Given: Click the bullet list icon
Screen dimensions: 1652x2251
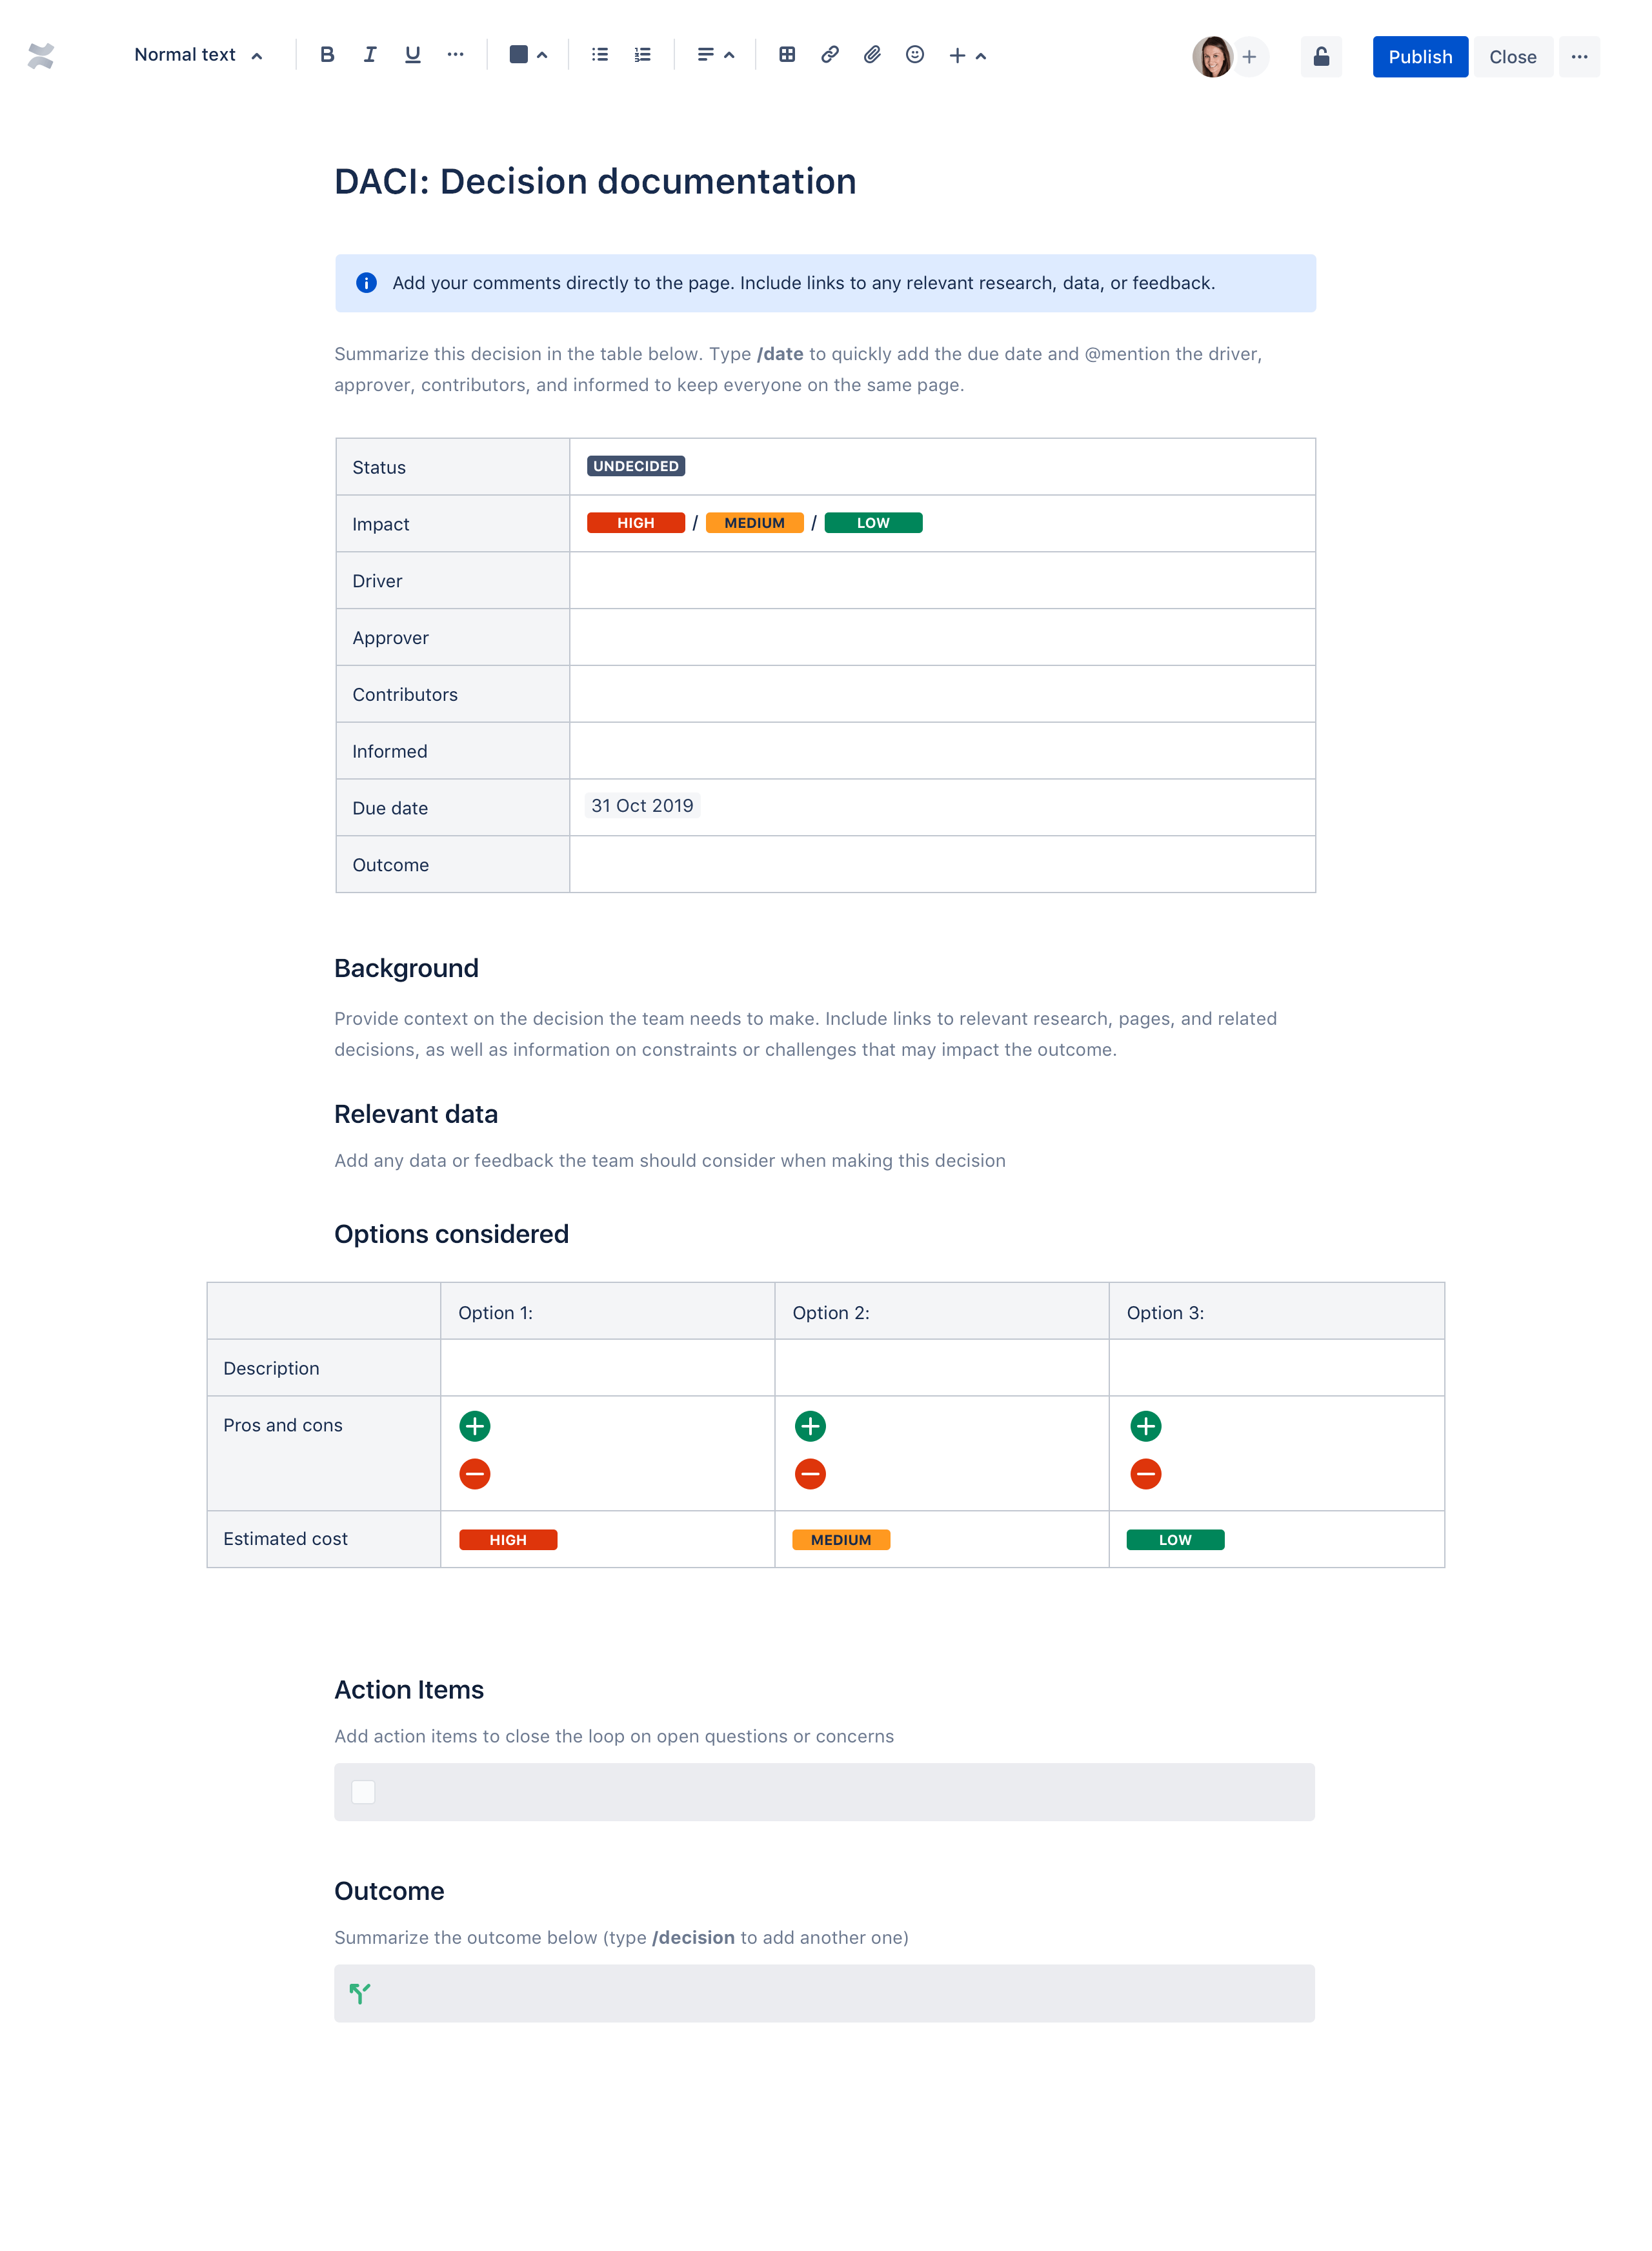Looking at the screenshot, I should [x=601, y=54].
